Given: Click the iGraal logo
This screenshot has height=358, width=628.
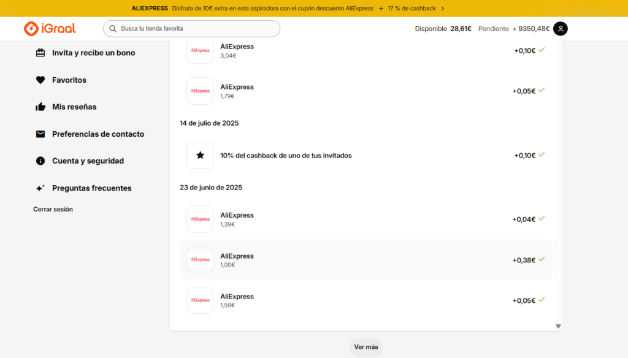Looking at the screenshot, I should (x=49, y=28).
